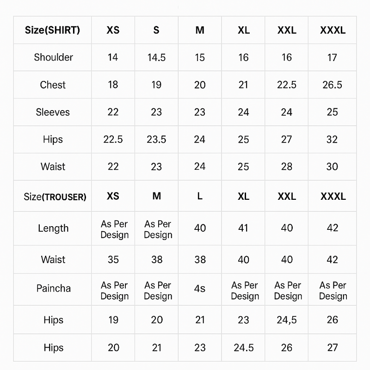The height and width of the screenshot is (370, 370).
Task: Click the S column header
Action: pos(156,31)
